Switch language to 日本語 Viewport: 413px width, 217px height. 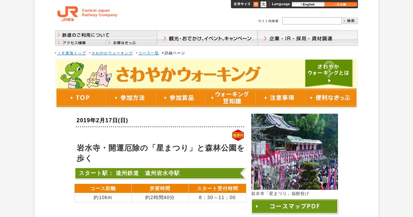[341, 4]
